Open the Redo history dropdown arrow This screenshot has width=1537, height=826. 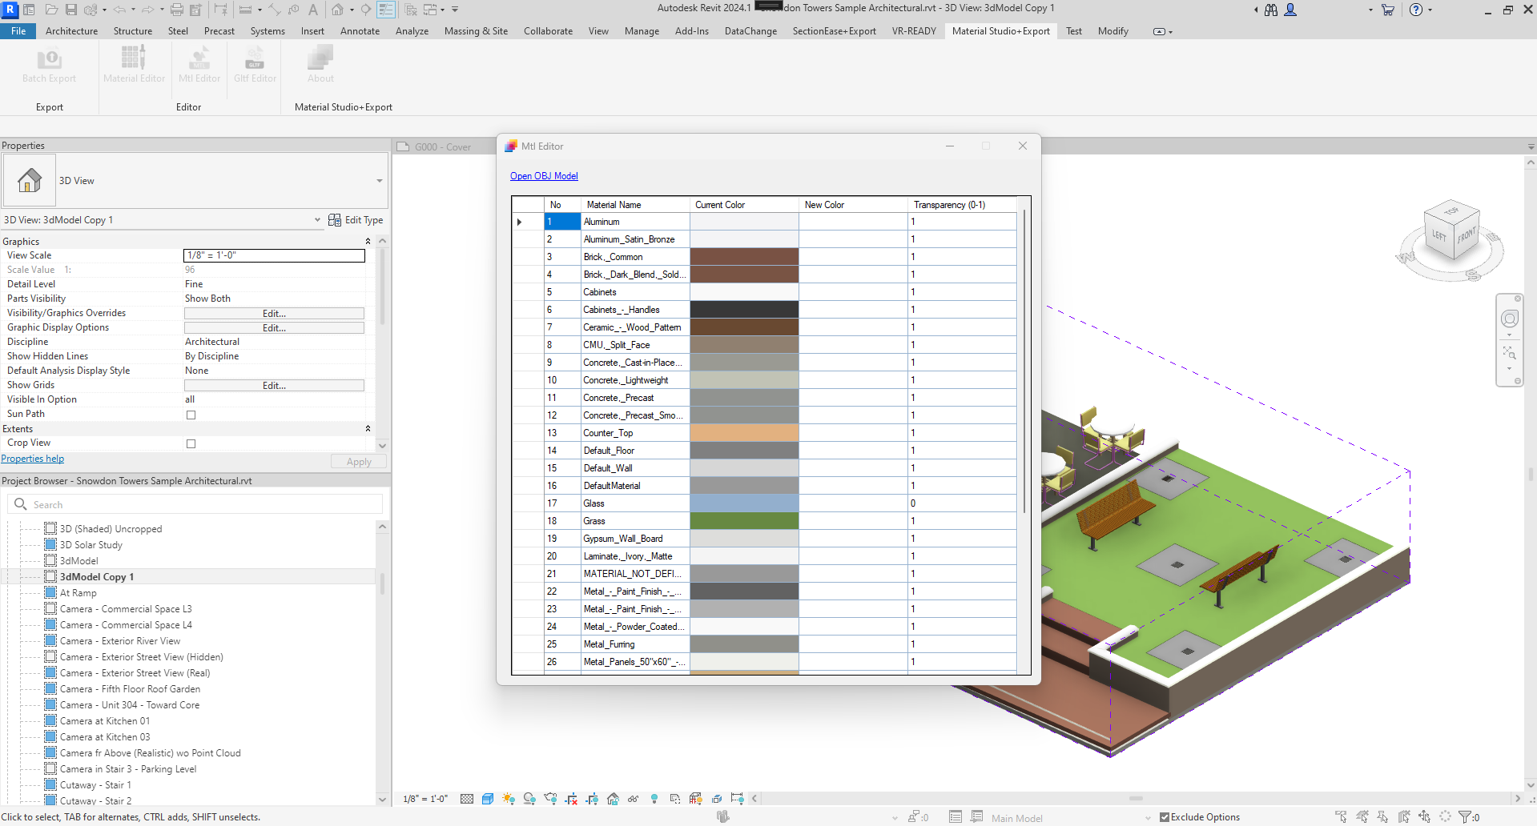[x=161, y=10]
